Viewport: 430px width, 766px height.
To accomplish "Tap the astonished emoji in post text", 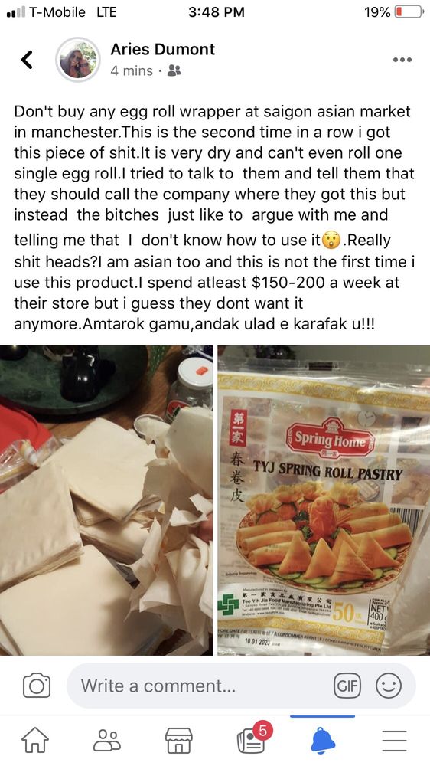I will tap(332, 241).
